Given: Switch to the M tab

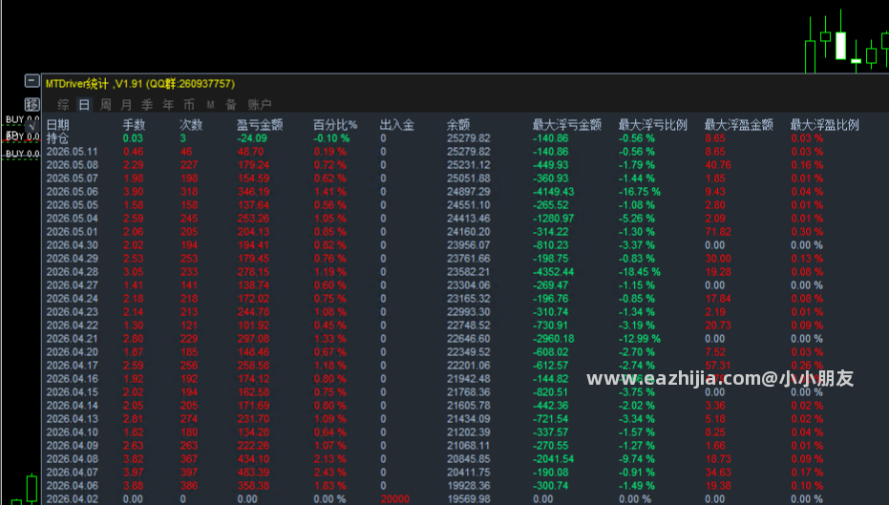Looking at the screenshot, I should point(210,105).
